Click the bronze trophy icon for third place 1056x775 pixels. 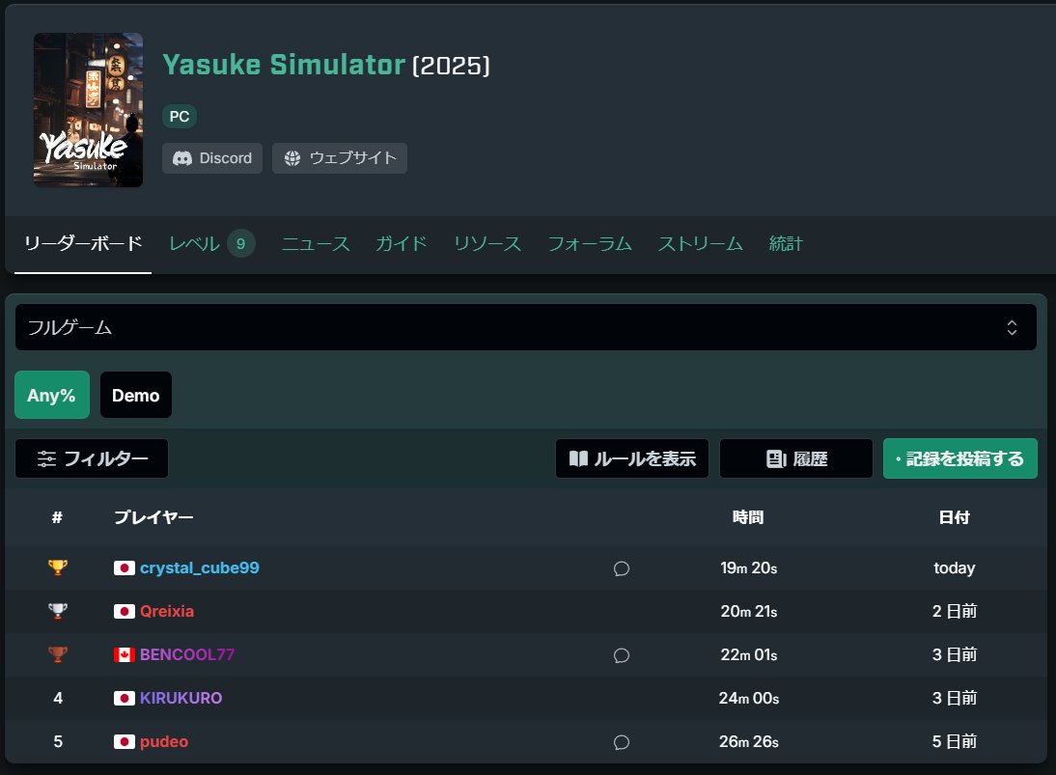point(58,654)
